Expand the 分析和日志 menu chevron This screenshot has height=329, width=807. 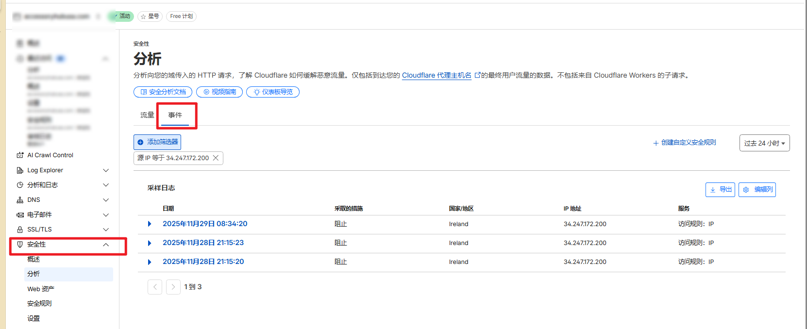tap(106, 185)
